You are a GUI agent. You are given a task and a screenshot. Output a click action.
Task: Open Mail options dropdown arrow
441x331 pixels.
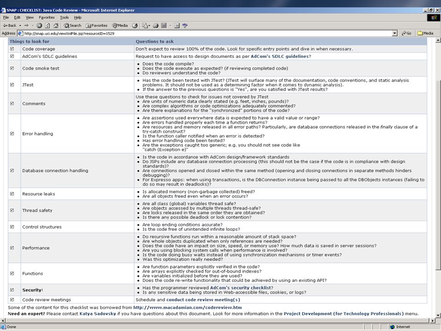pyautogui.click(x=149, y=25)
